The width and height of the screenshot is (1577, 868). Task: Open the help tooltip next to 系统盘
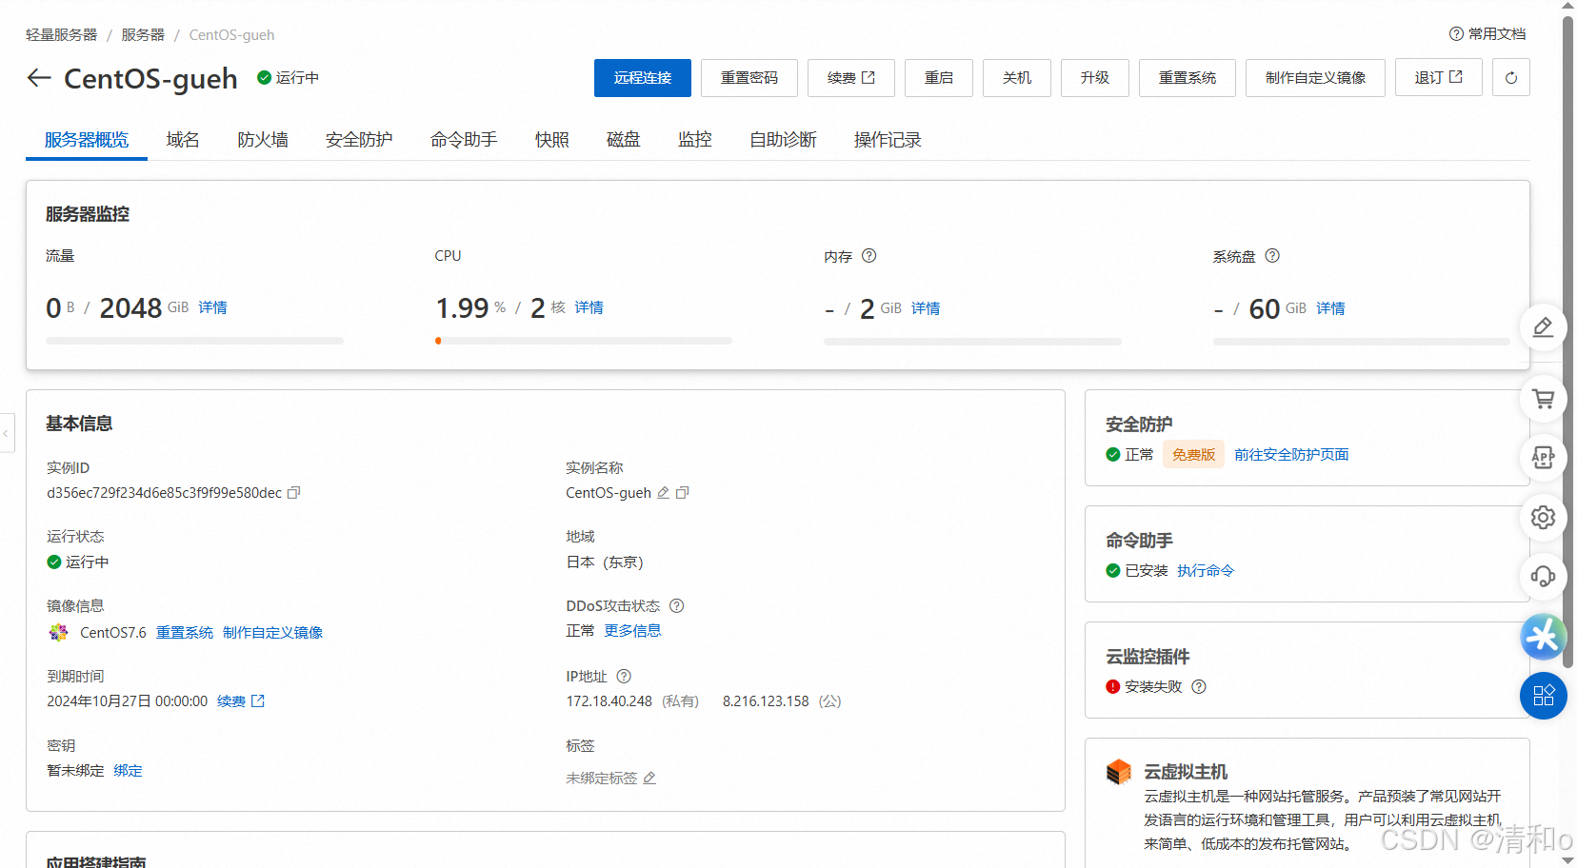[1272, 256]
